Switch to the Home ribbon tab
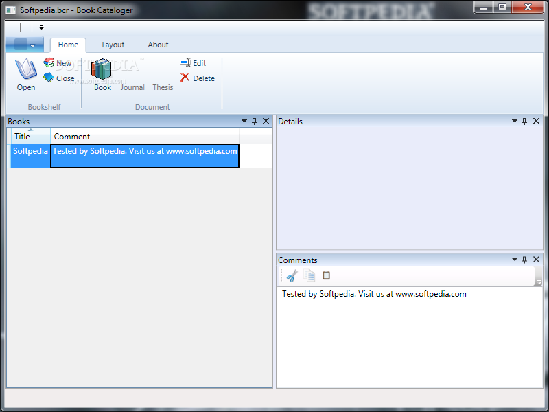Viewport: 549px width, 412px height. [68, 45]
